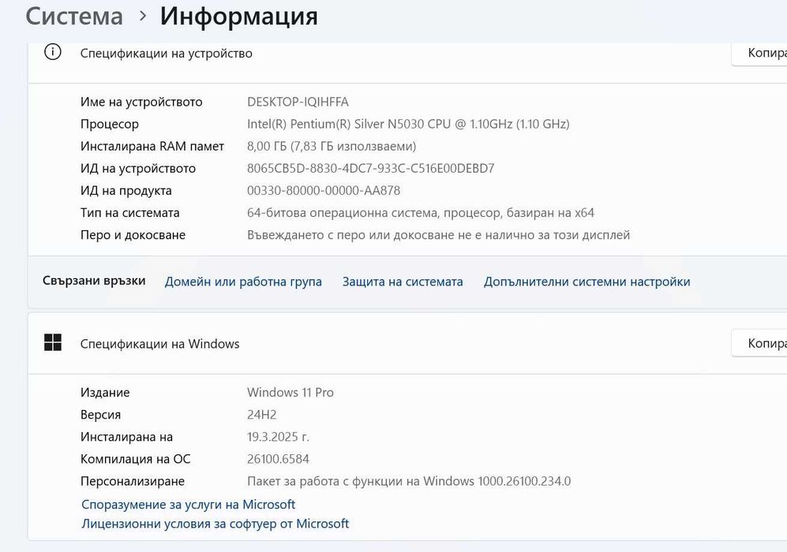Click the Персонализиране label

pos(133,482)
